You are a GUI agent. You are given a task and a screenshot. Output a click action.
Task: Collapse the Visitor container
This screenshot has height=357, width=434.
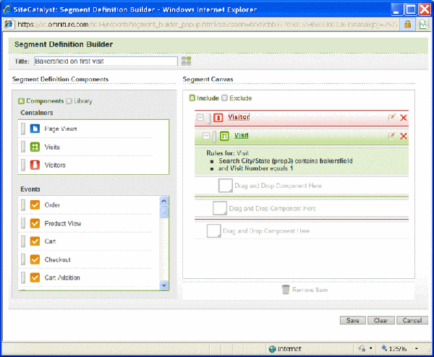(200, 117)
